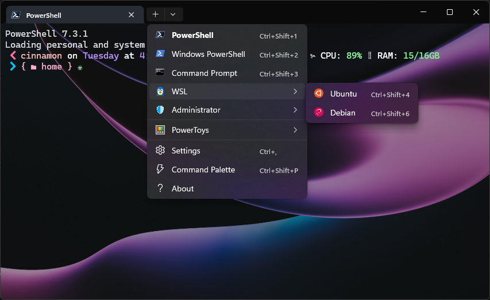Expand the Administrator submenu chevron

[295, 110]
